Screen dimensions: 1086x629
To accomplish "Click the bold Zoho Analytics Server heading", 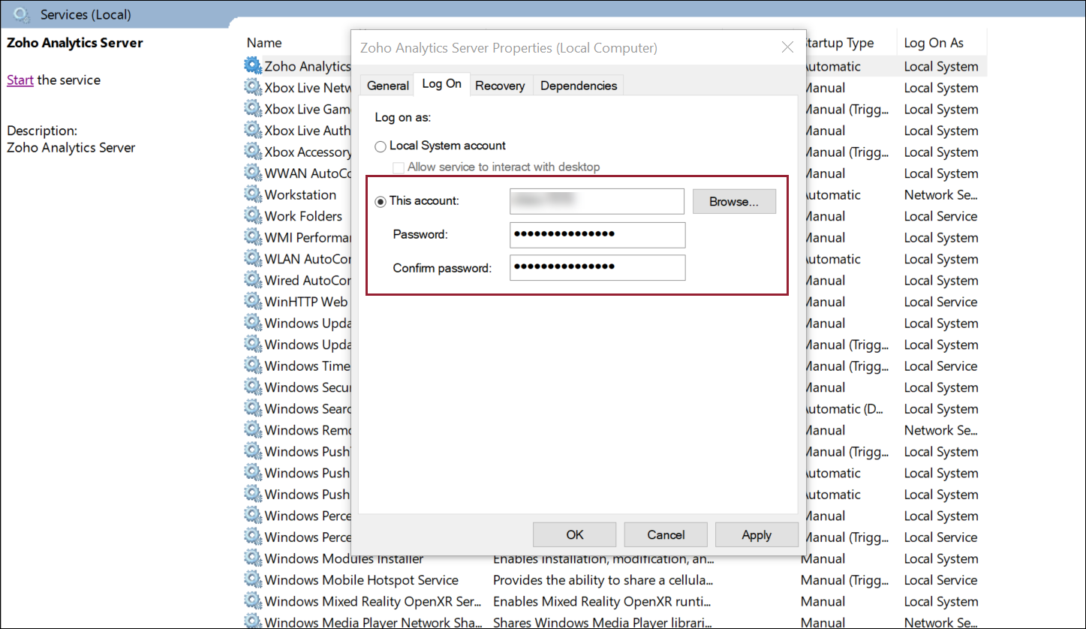I will pos(75,43).
